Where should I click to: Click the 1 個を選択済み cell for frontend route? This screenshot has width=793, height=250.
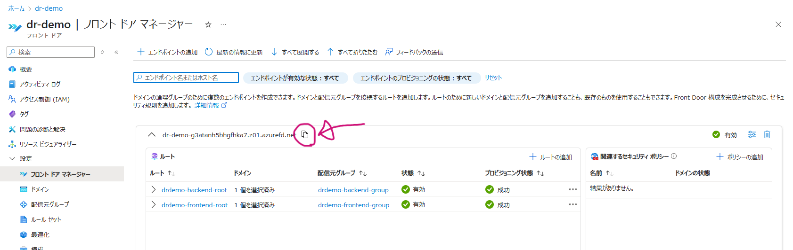pos(254,205)
